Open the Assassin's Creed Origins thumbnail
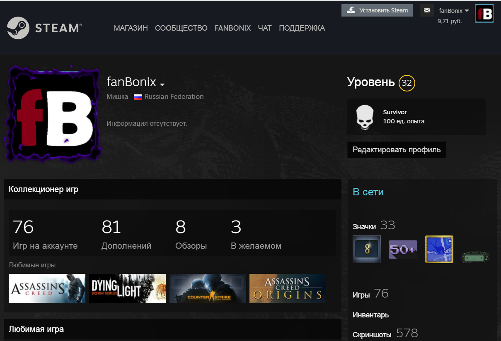Viewport: 501px width, 341px height. 288,288
